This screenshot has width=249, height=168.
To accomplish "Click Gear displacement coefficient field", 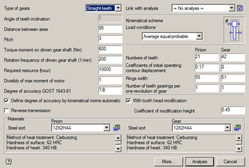I will [233, 67].
